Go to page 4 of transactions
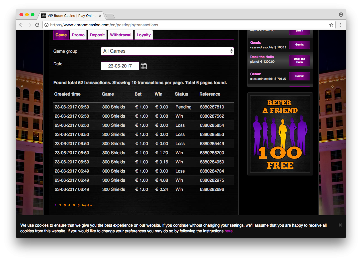 coord(69,205)
